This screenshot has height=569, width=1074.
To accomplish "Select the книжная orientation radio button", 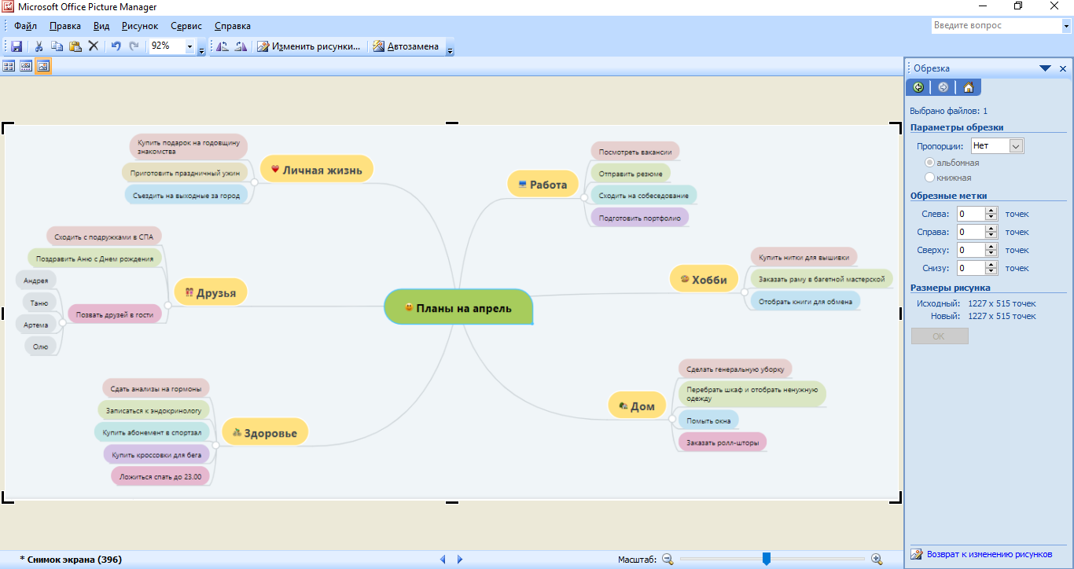I will (930, 178).
